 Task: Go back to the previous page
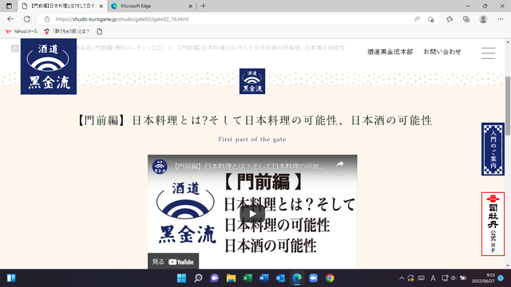tap(10, 19)
